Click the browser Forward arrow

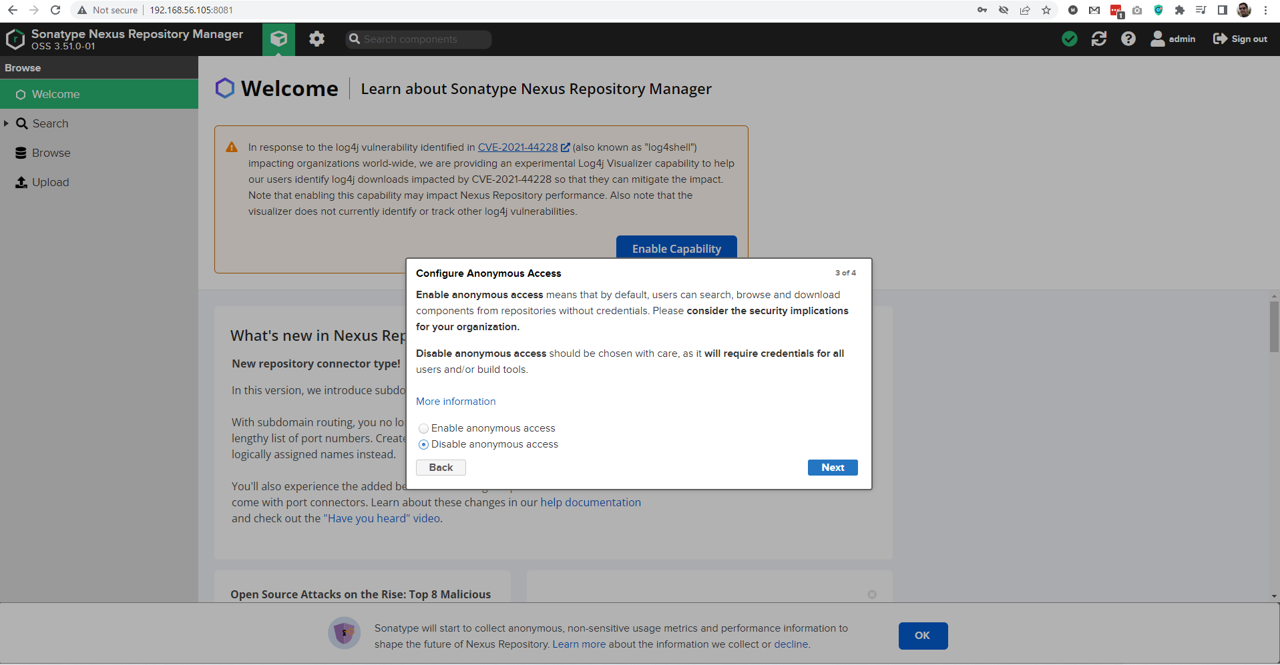coord(34,10)
